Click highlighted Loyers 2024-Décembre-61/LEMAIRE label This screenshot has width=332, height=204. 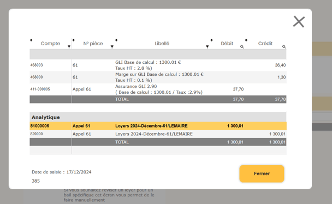pyautogui.click(x=151, y=126)
